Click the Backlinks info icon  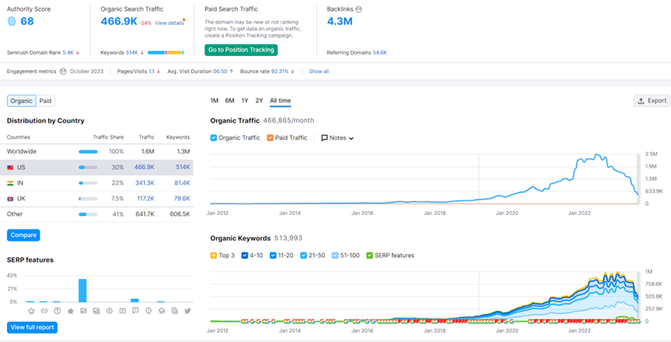click(x=358, y=10)
